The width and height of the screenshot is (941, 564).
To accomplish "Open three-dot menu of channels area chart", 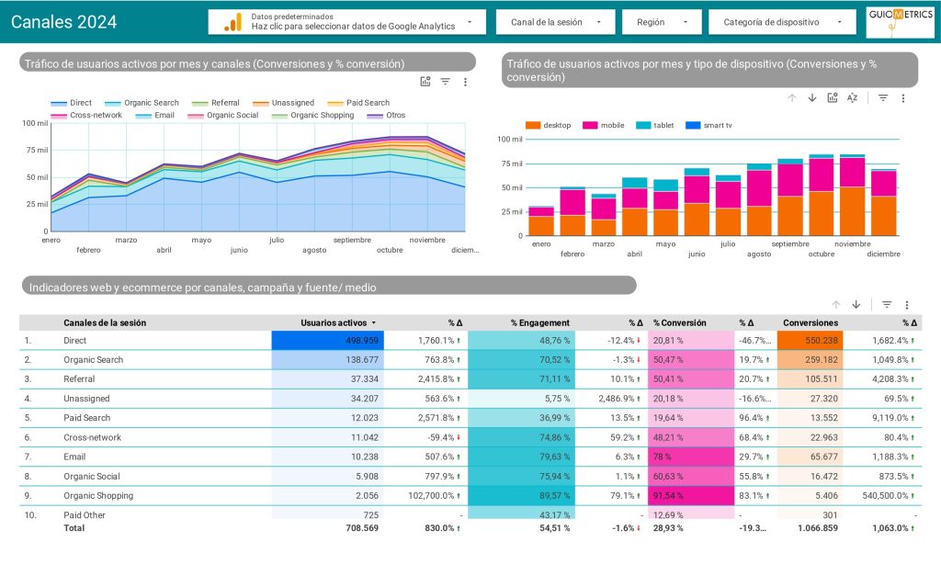I will click(x=465, y=82).
